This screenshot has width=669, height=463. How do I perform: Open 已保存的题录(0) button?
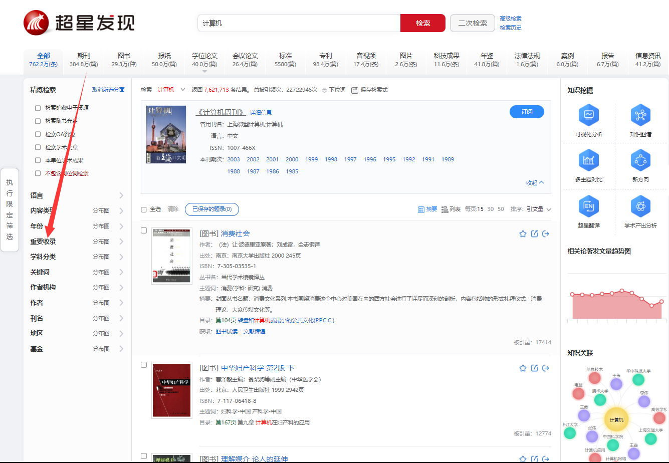pos(212,209)
